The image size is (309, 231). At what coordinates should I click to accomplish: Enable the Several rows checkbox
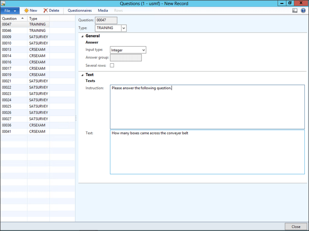(x=112, y=65)
